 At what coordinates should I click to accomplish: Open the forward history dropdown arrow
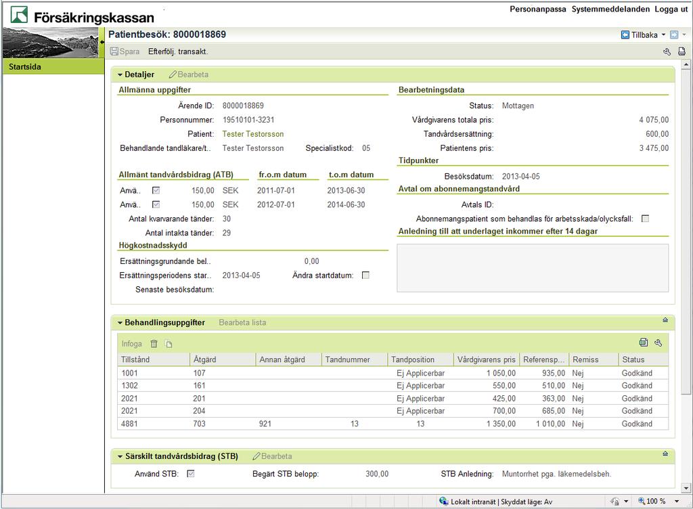[684, 35]
